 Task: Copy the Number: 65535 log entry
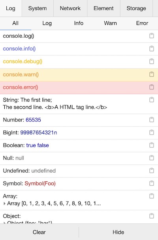(x=151, y=120)
